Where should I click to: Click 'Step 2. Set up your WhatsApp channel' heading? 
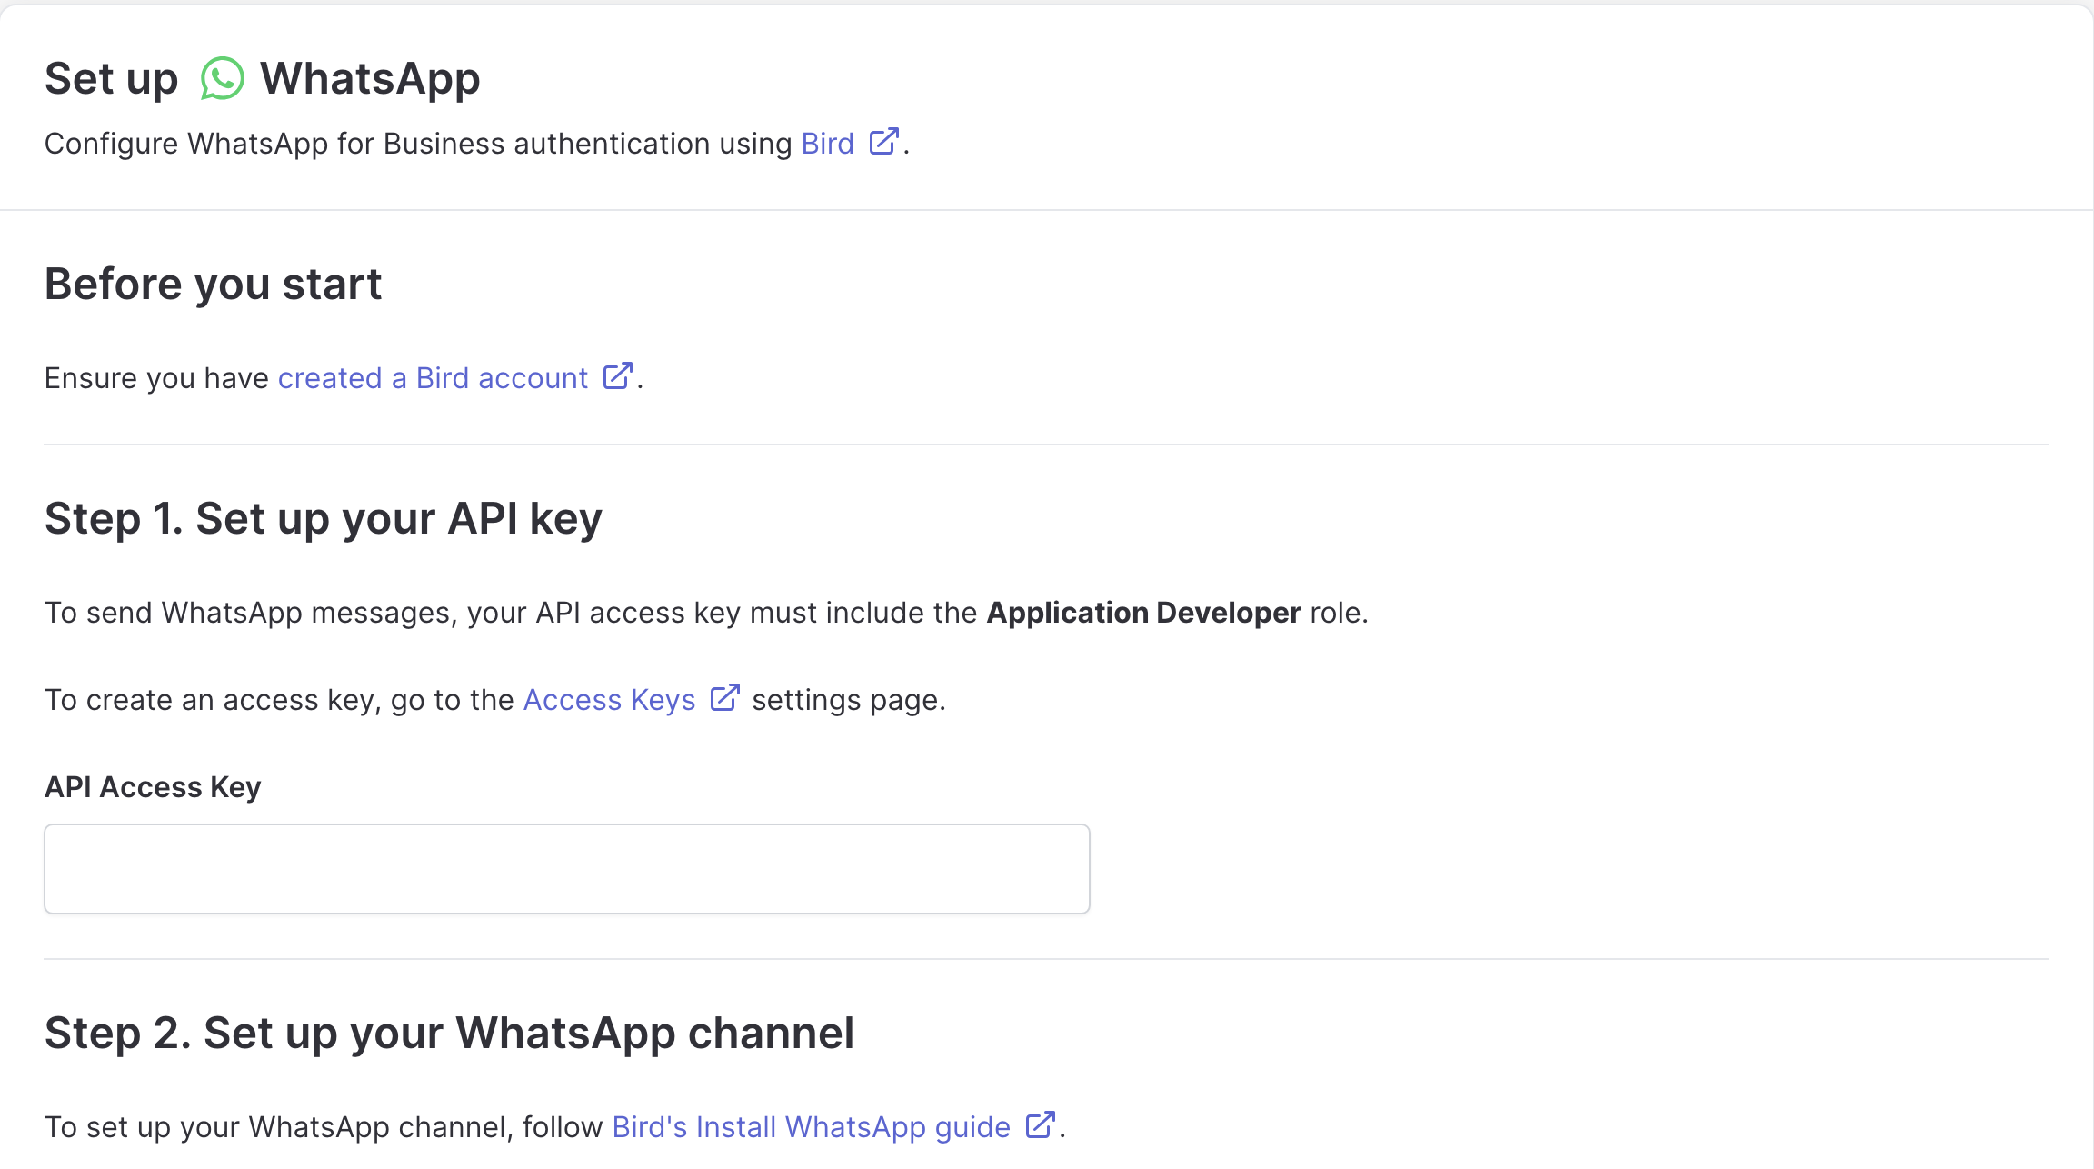pyautogui.click(x=449, y=1033)
